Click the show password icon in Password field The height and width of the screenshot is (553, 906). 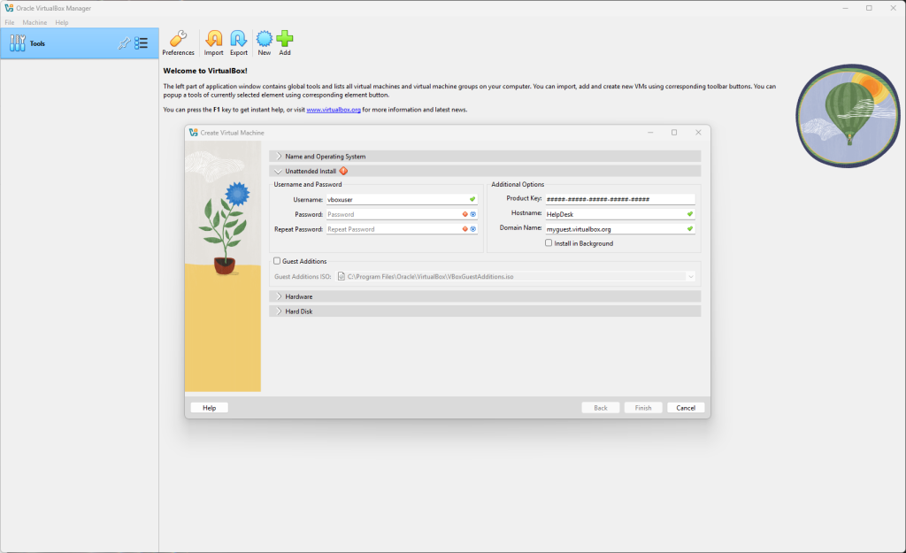(x=473, y=214)
